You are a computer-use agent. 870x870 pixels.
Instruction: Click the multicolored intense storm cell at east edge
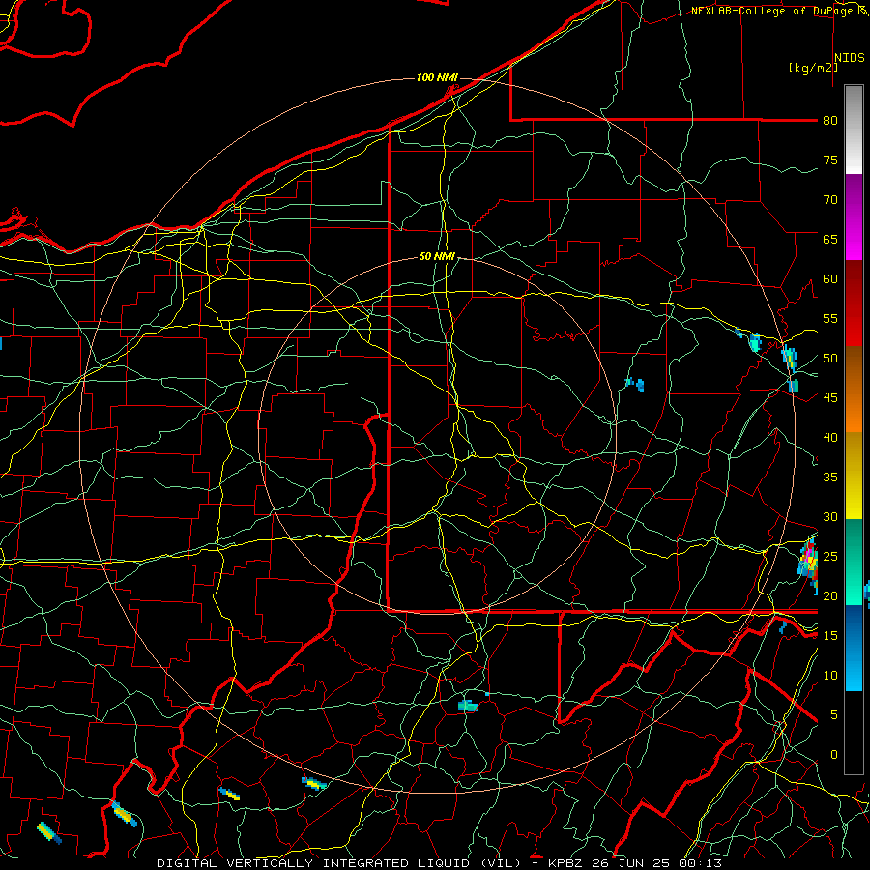pos(809,564)
